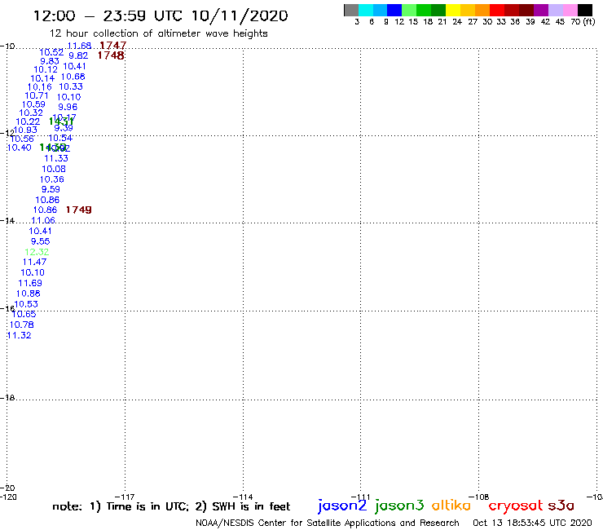The height and width of the screenshot is (530, 603).
Task: Click wave height value 10.54
Action: coord(60,138)
